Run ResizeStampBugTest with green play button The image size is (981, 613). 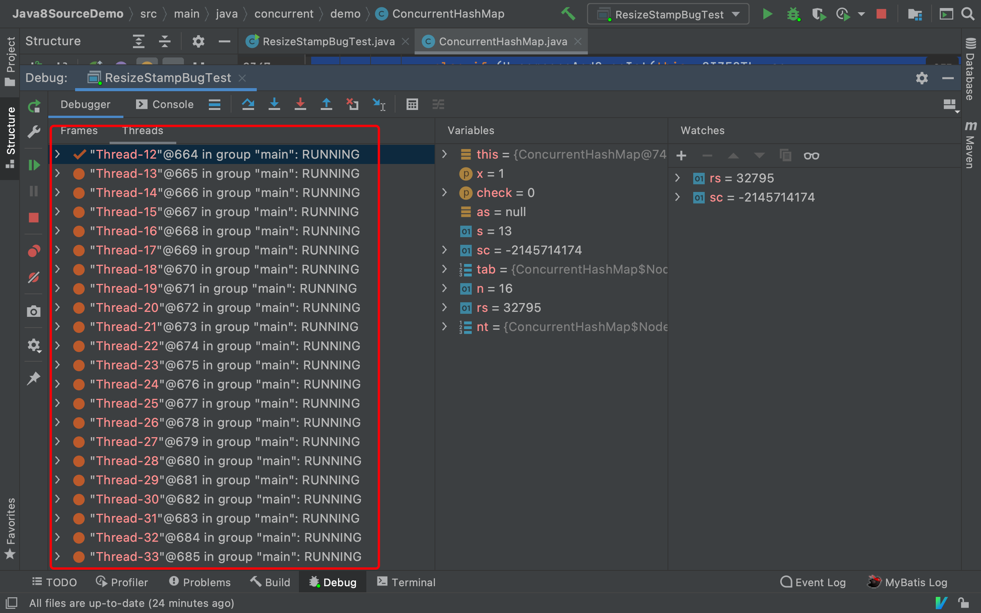(x=768, y=14)
